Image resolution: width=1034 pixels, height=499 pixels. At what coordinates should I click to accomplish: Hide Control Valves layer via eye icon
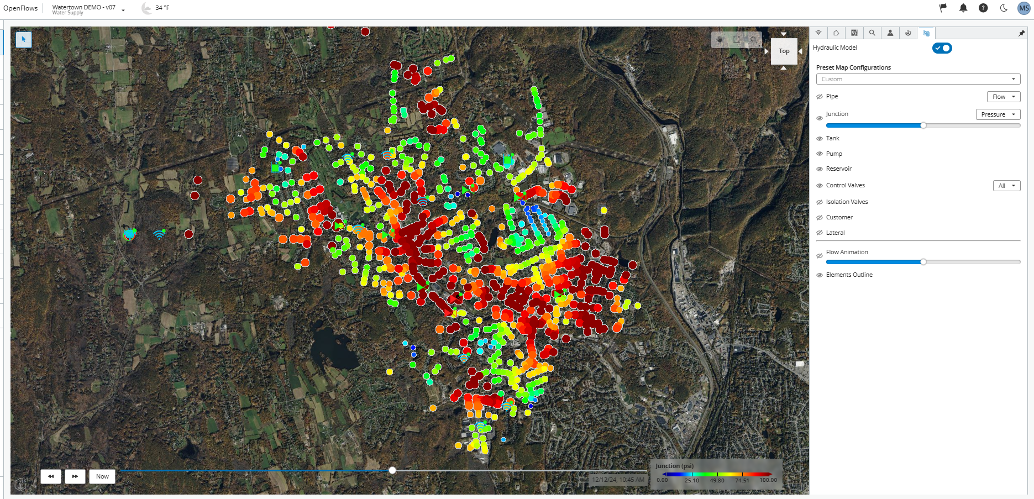pyautogui.click(x=820, y=186)
